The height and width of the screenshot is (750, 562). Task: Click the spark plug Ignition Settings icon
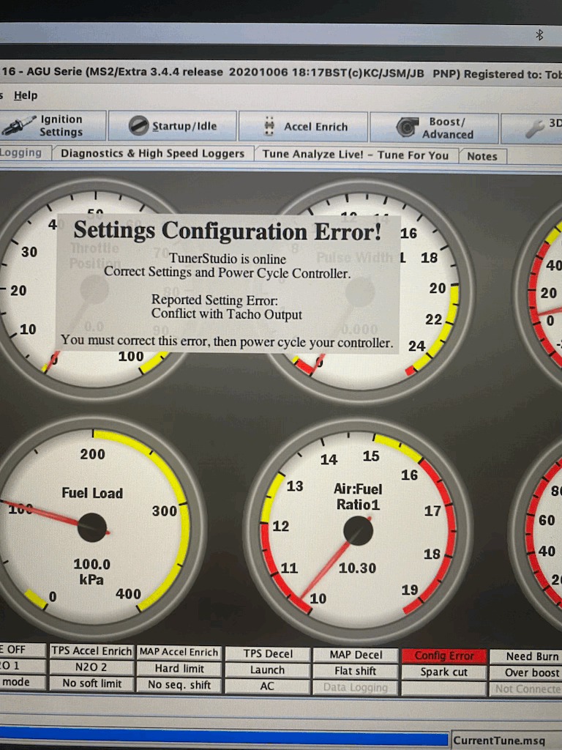[x=19, y=126]
